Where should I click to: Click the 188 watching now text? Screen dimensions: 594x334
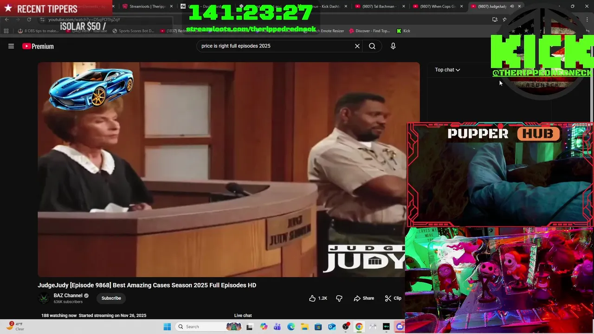pyautogui.click(x=59, y=315)
